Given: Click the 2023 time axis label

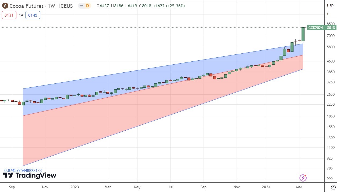Looking at the screenshot, I should [74, 187].
